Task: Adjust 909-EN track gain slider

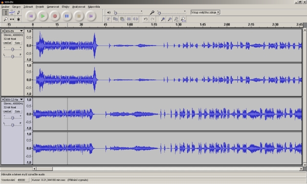Action: click(12, 49)
